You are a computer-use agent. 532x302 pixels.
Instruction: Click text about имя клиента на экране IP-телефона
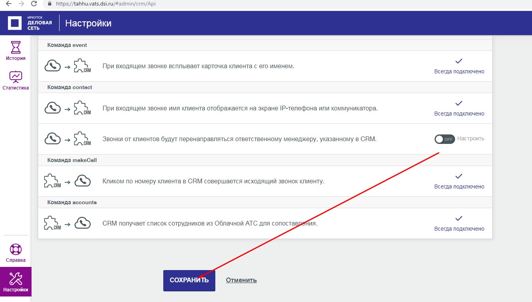point(240,108)
